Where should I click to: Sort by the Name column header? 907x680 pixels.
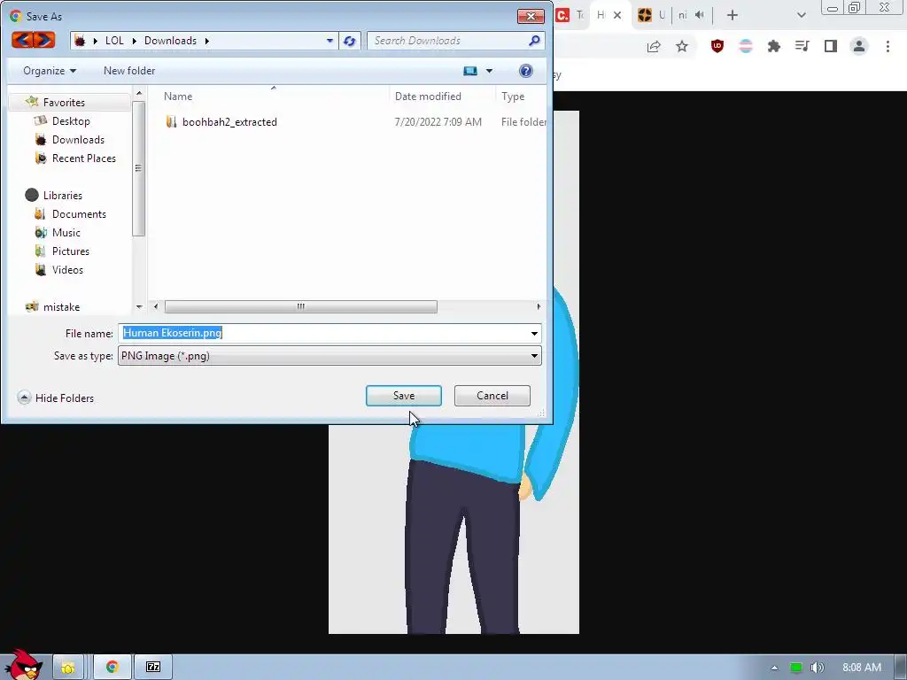pyautogui.click(x=177, y=97)
